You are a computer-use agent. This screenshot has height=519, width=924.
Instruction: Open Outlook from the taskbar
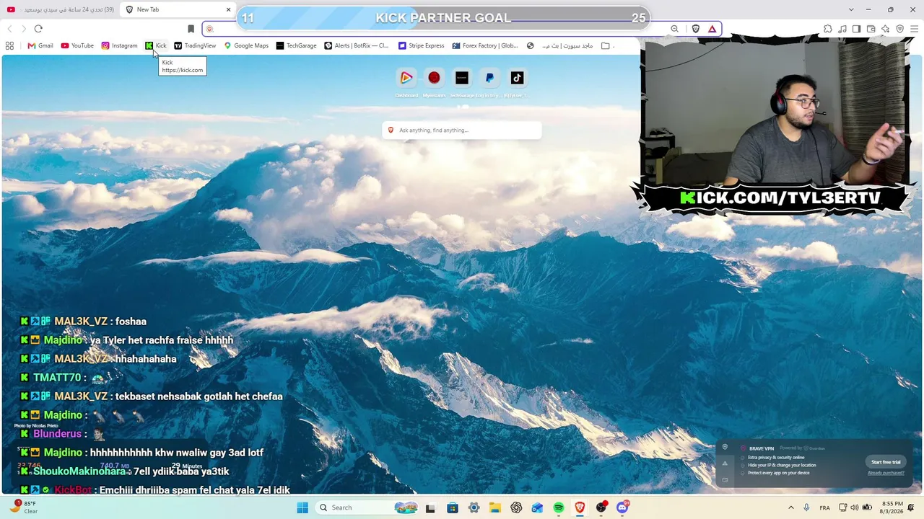537,507
